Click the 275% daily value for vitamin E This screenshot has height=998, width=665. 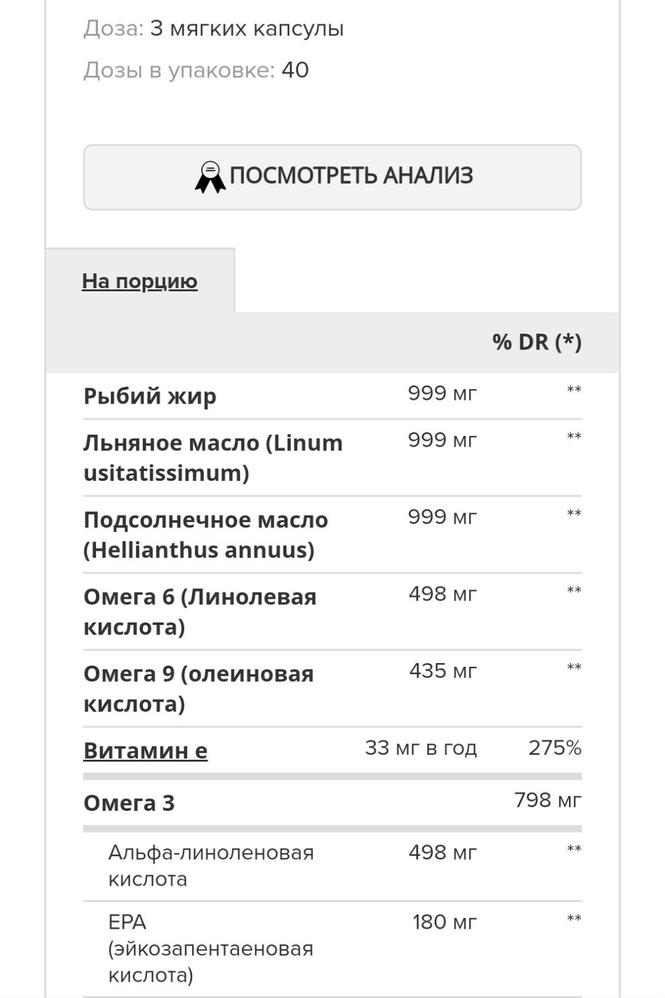coord(555,747)
